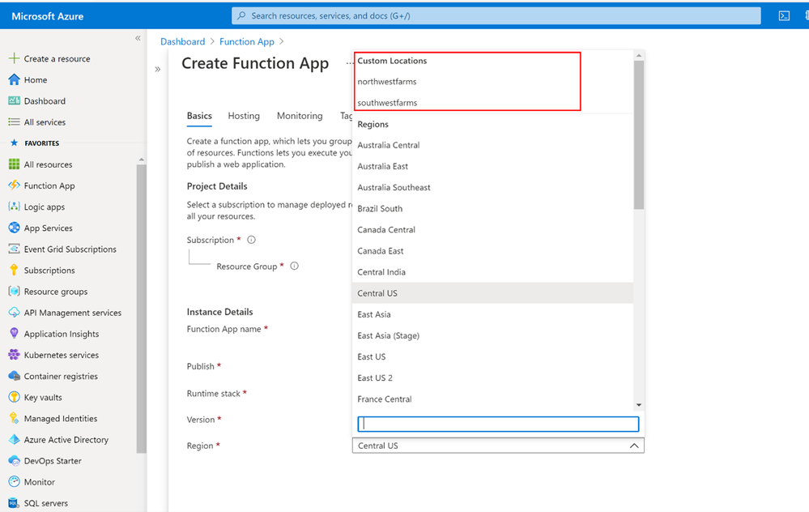Switch to the Hosting tab
The width and height of the screenshot is (809, 512).
point(244,116)
